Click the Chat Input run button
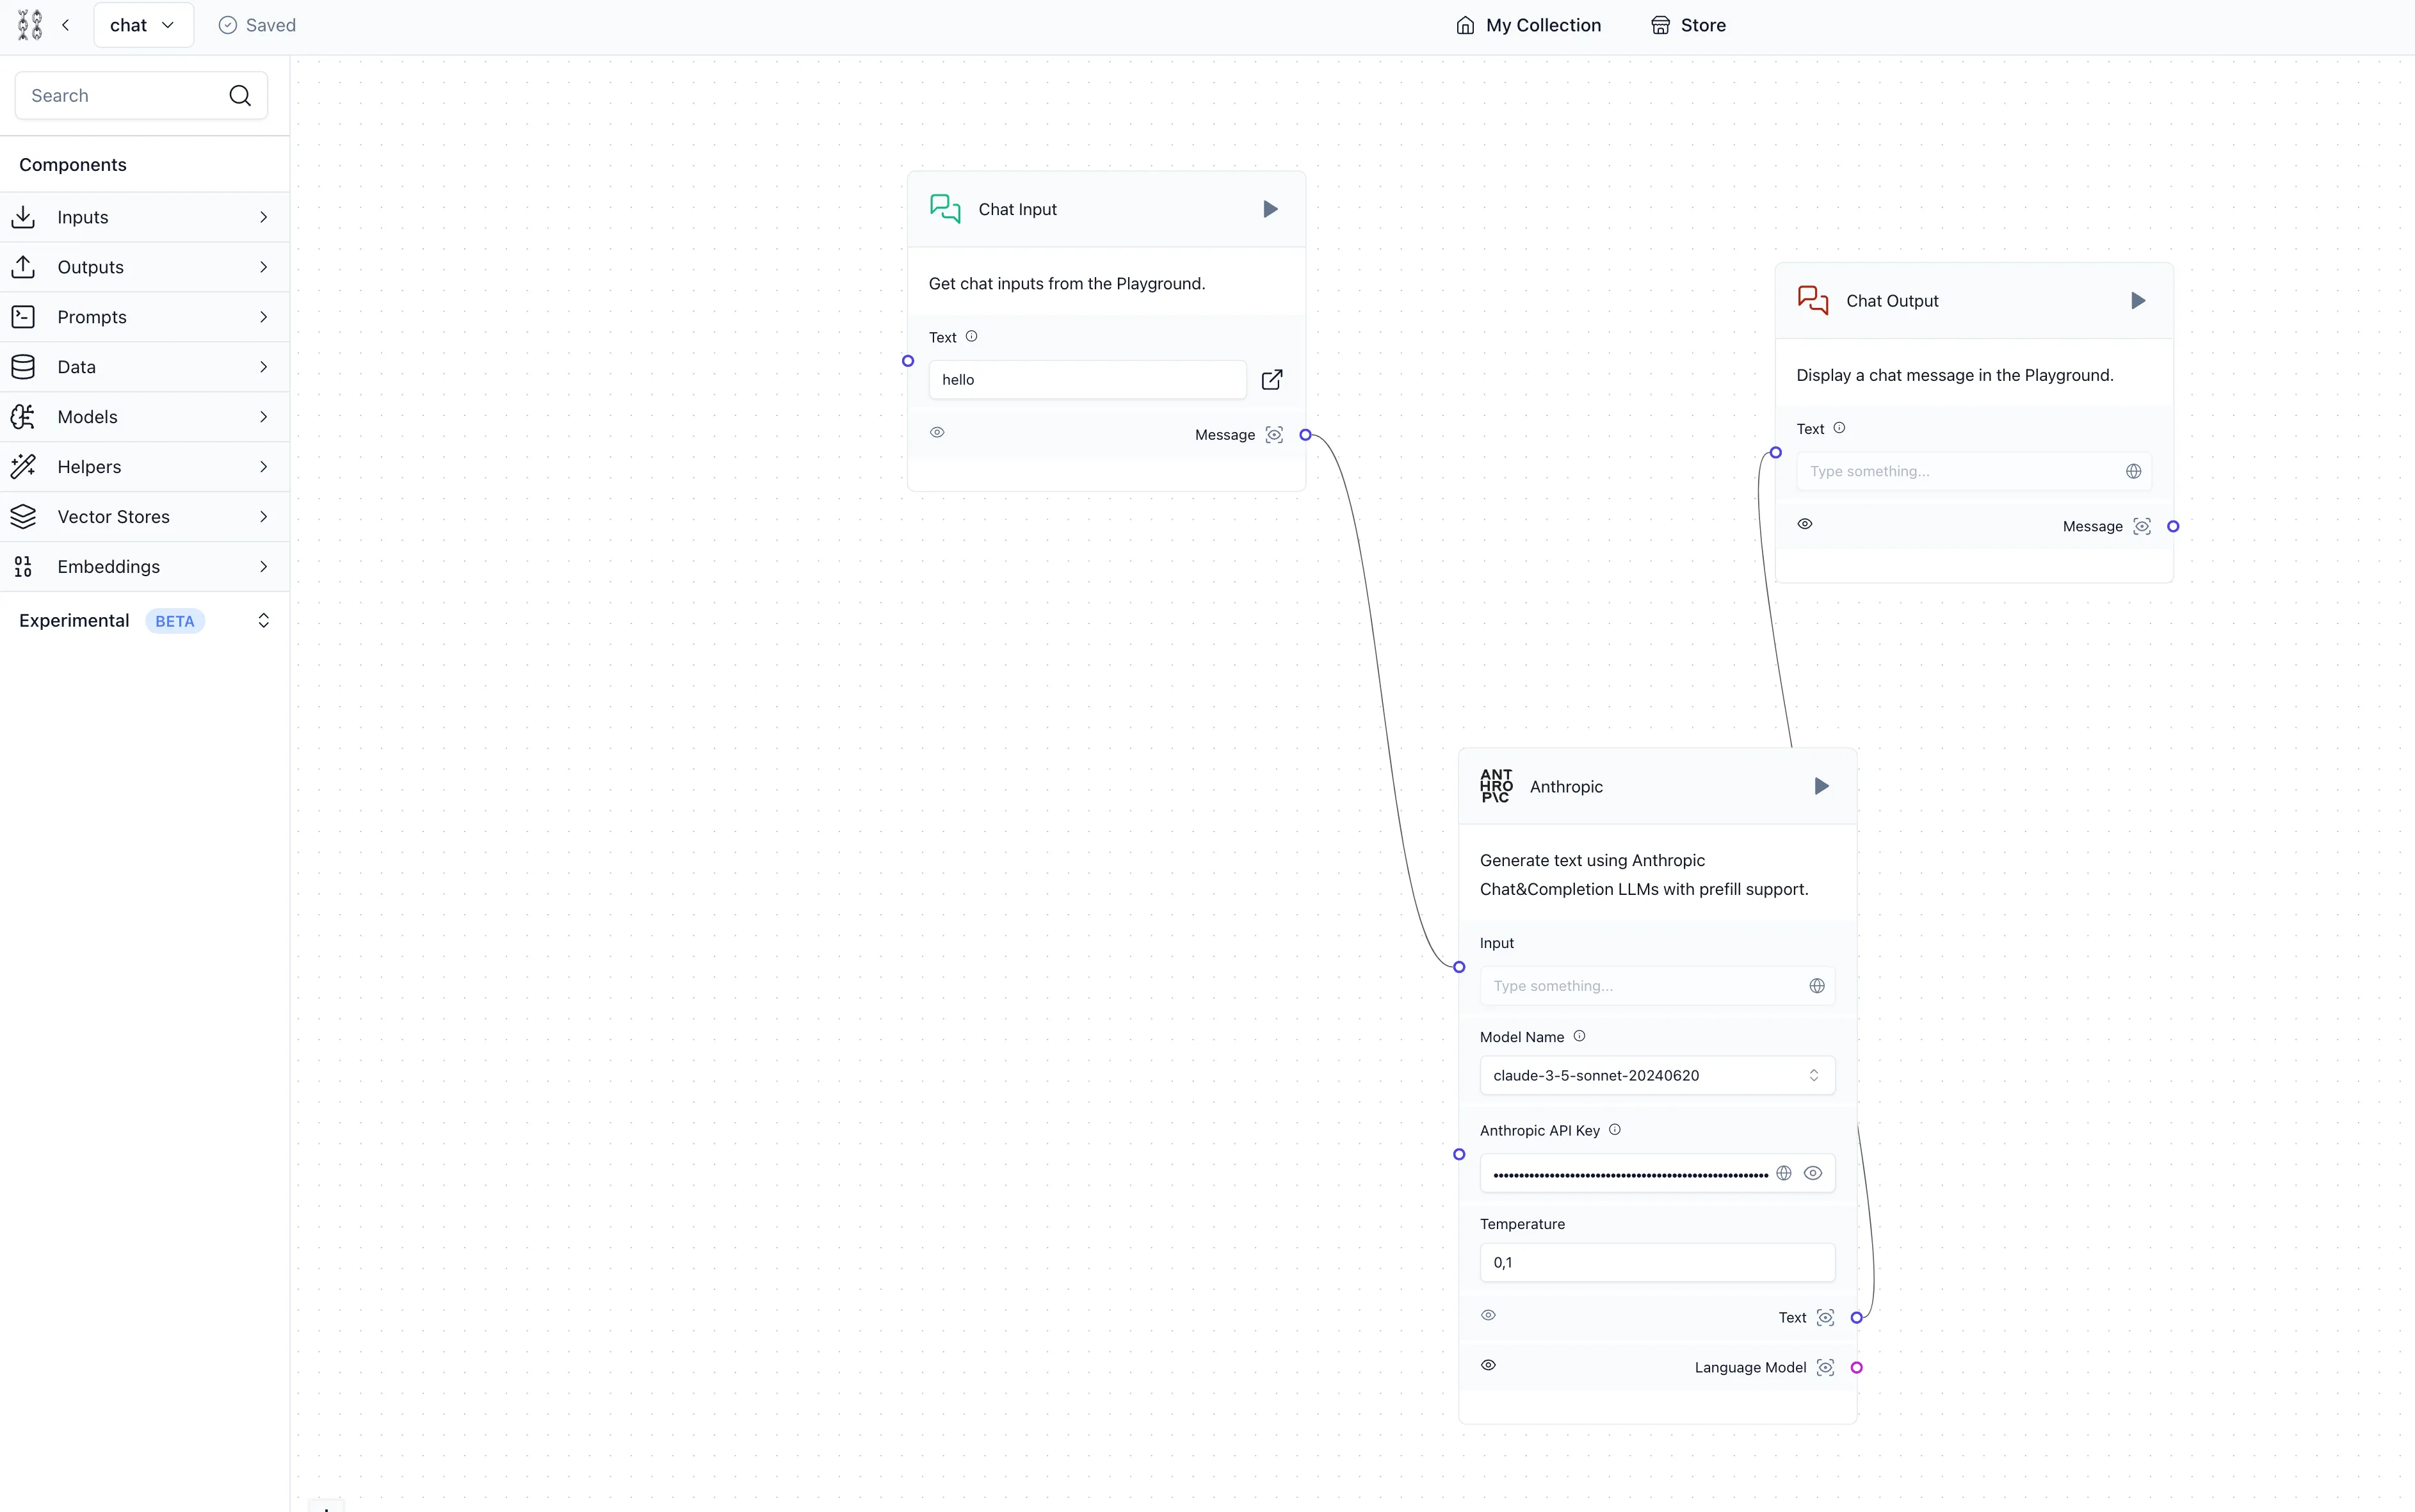 pyautogui.click(x=1270, y=209)
